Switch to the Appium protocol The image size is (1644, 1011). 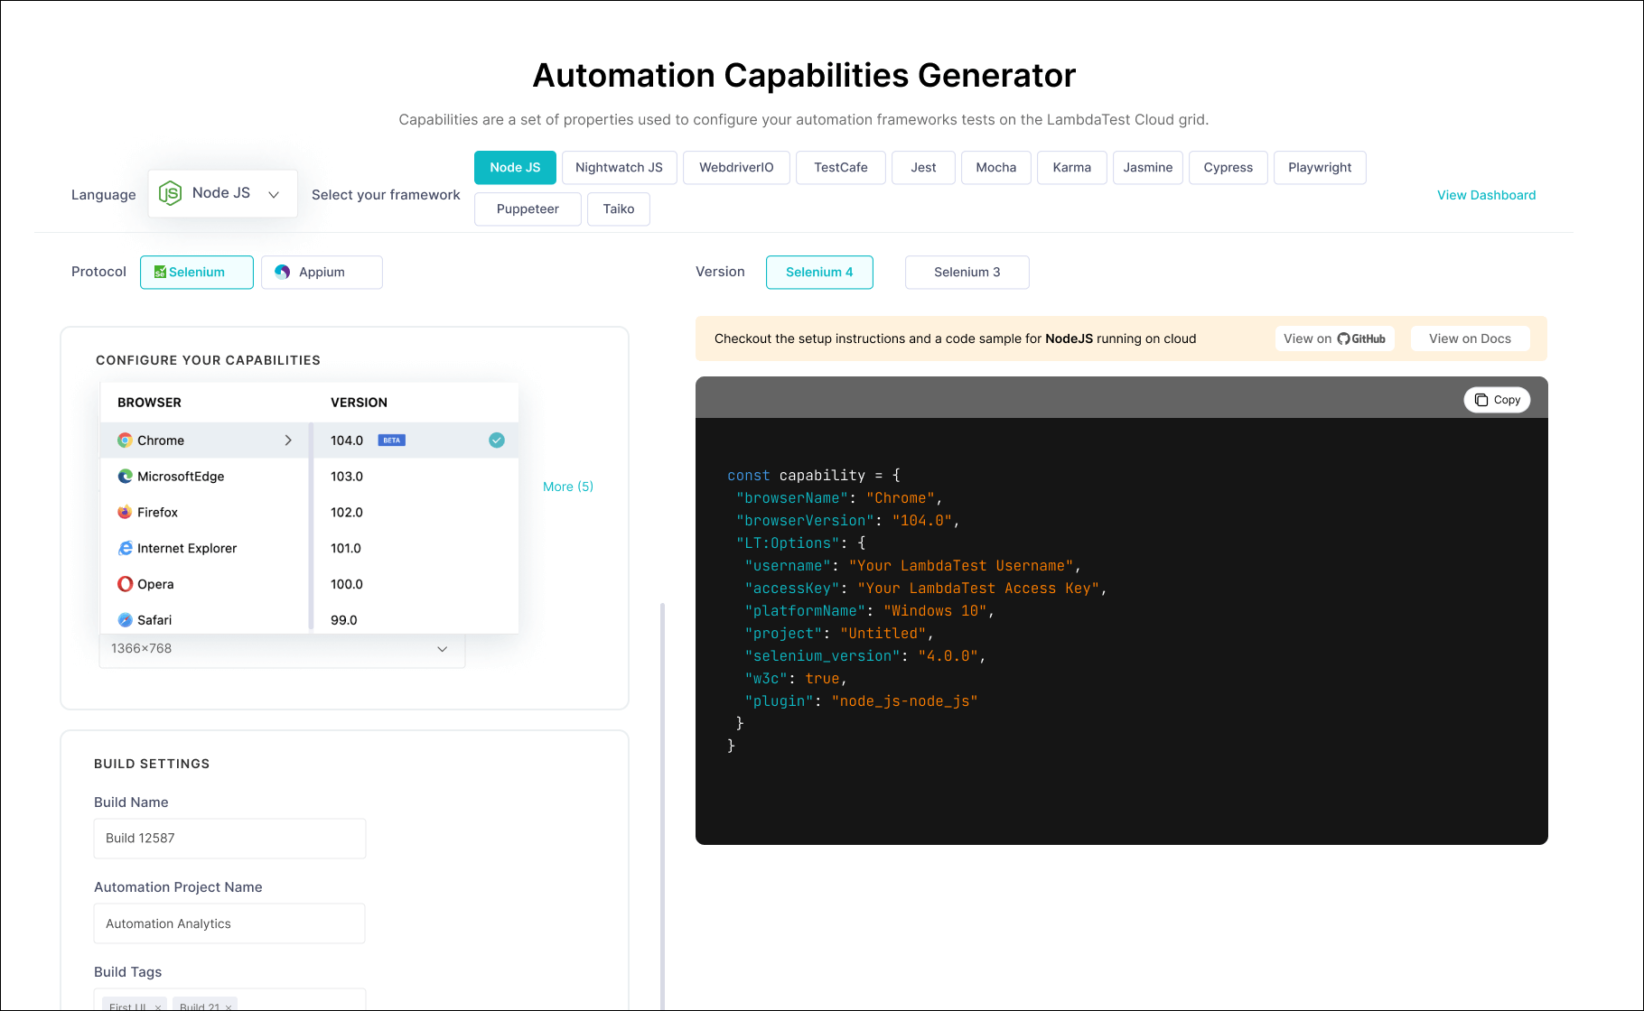coord(322,272)
